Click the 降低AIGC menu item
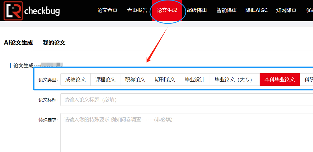 [x=256, y=10]
